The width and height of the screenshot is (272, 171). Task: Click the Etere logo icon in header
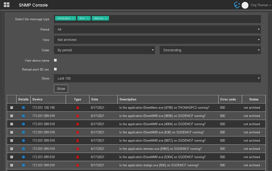[x=237, y=5]
